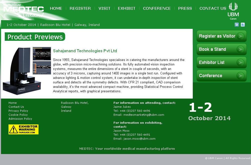Click the UBM Canon logo
The height and width of the screenshot is (165, 251).
(x=233, y=11)
